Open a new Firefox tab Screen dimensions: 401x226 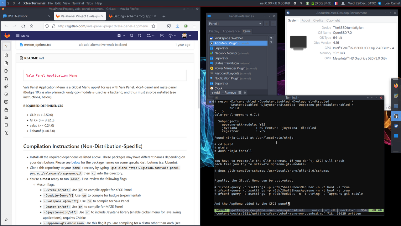[x=164, y=16]
